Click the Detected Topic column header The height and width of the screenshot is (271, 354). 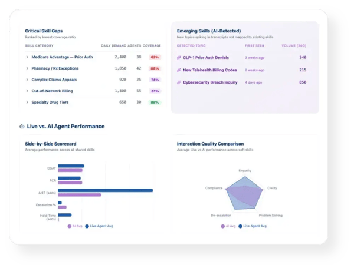coord(191,45)
